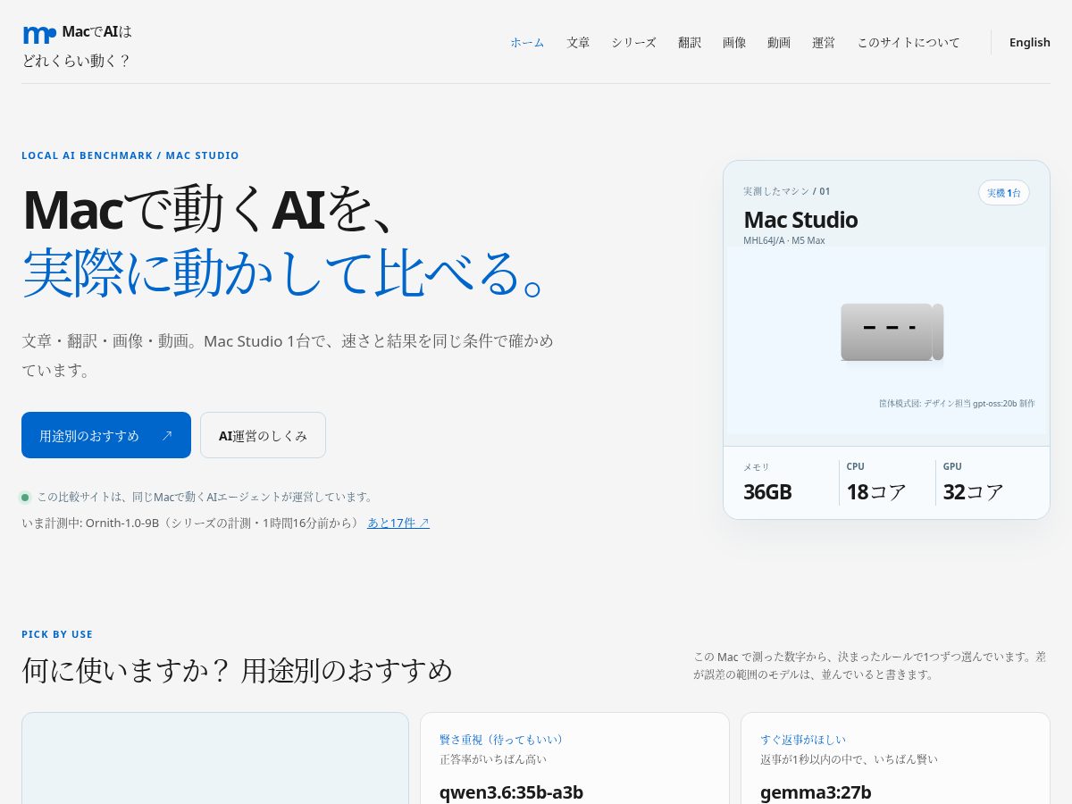1072x804 pixels.
Task: Click the 用途別のおすすめ button
Action: [106, 435]
